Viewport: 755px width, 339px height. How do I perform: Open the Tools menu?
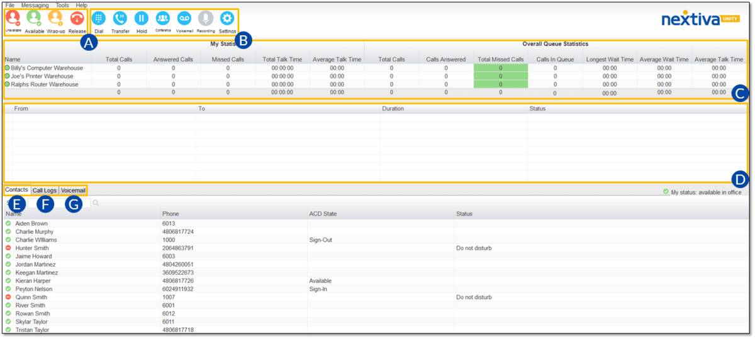click(x=62, y=5)
